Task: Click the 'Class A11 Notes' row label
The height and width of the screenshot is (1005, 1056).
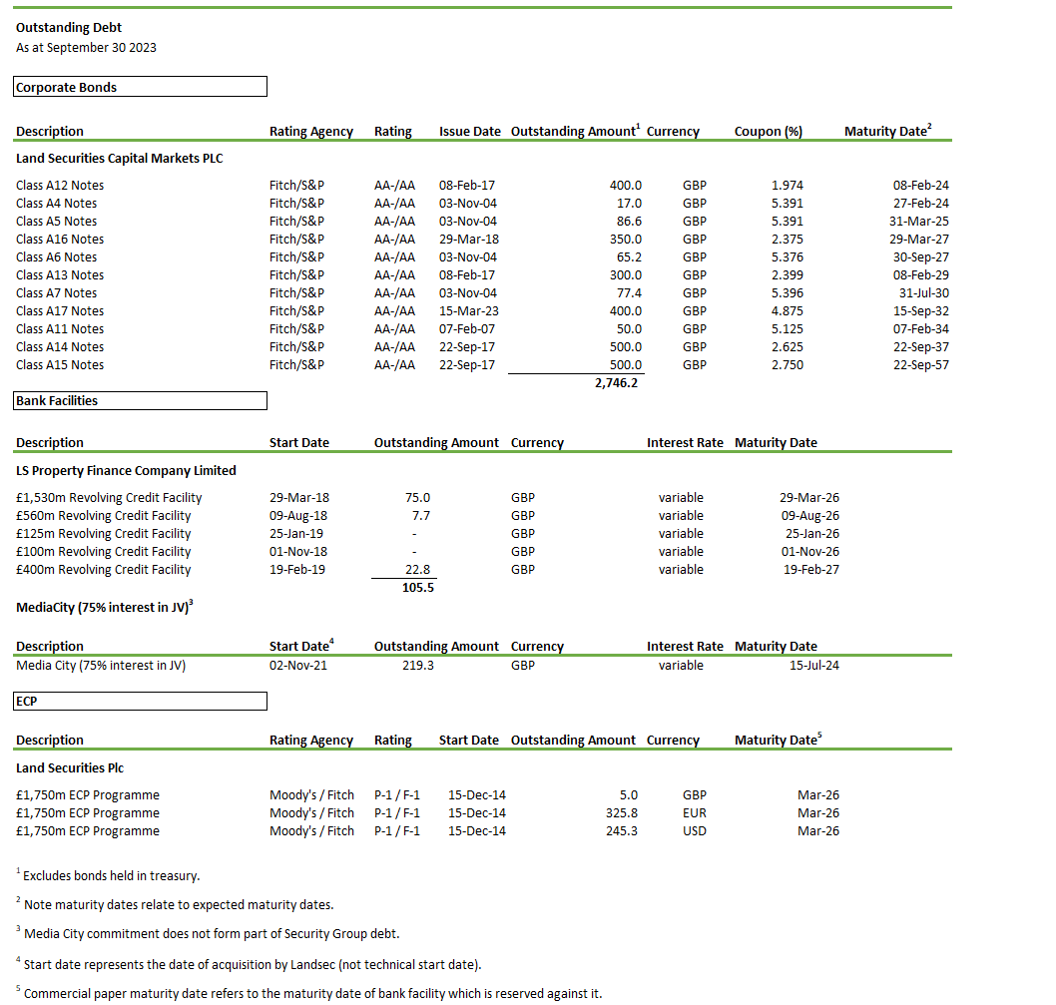Action: point(60,329)
